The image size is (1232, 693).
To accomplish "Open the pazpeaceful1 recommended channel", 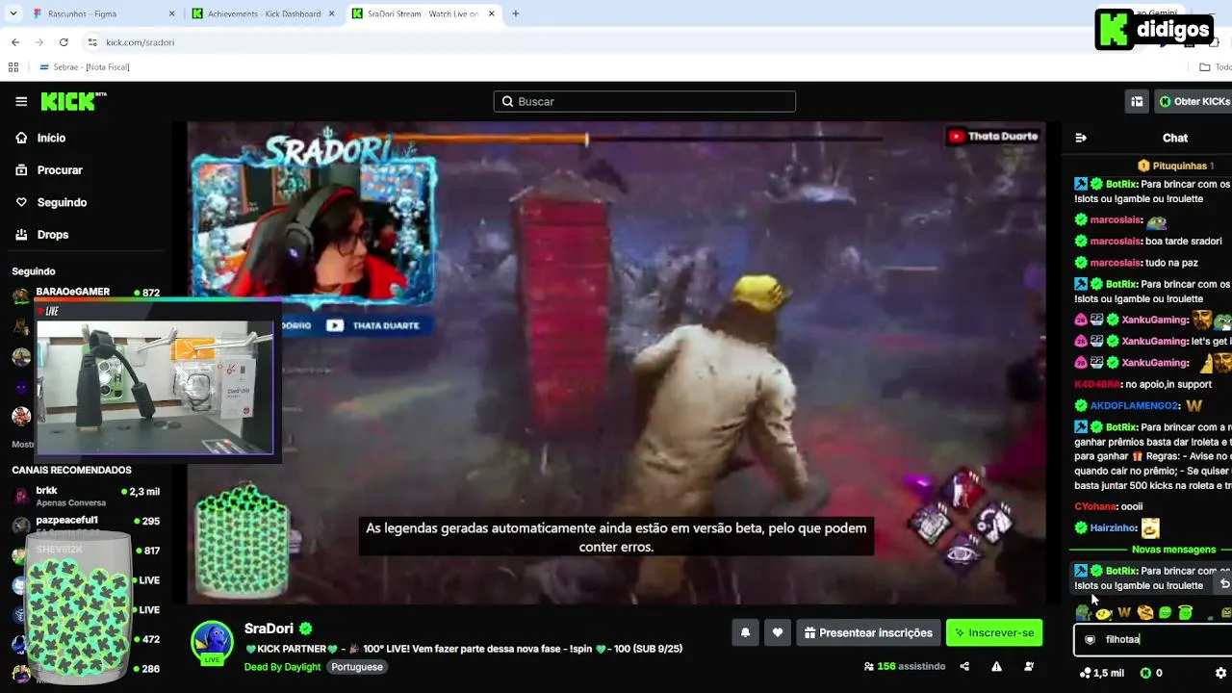I will coord(85,525).
